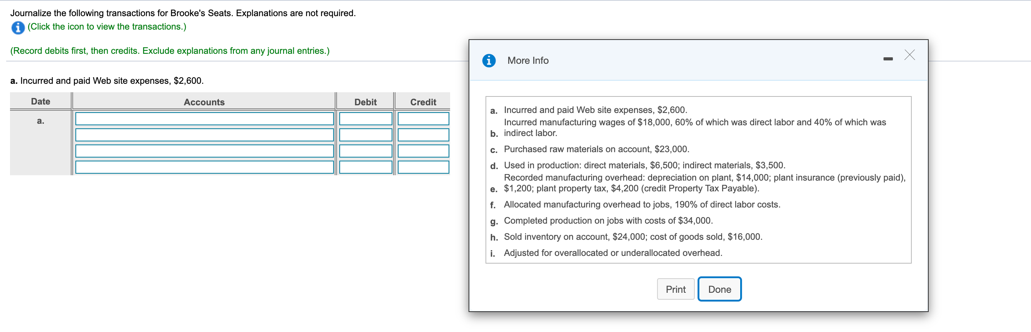Screen dimensions: 1031x332
Task: Select third row Accounts input field
Action: pyautogui.click(x=205, y=151)
